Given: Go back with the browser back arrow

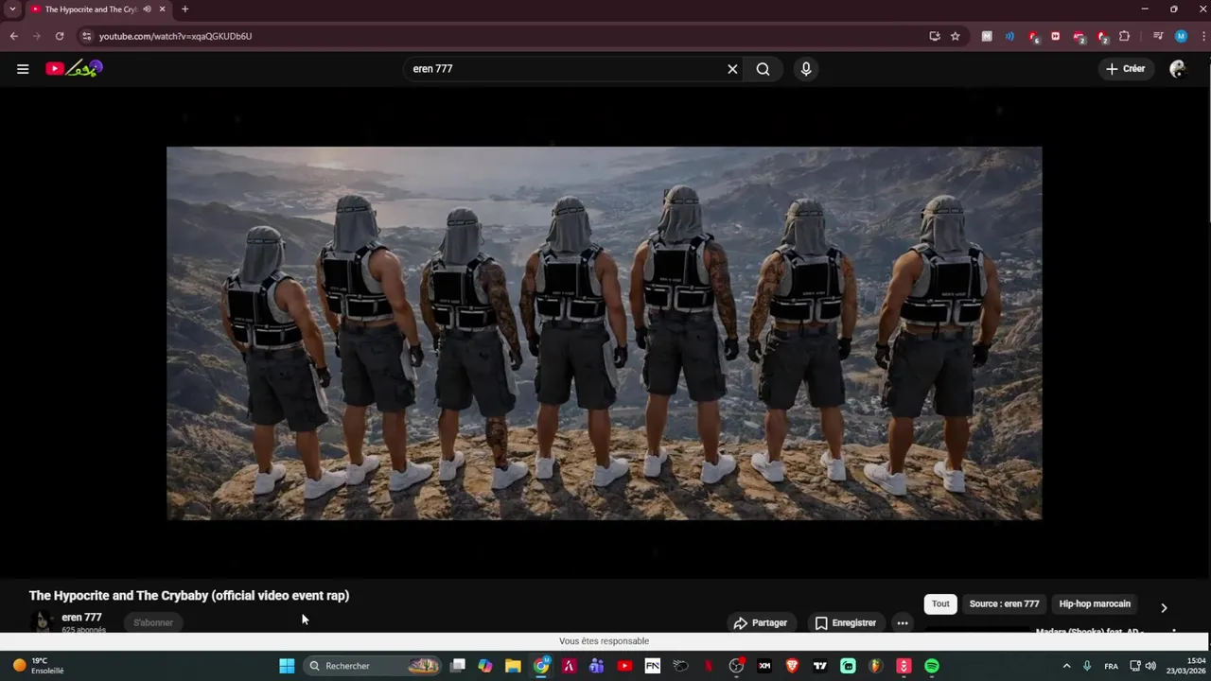Looking at the screenshot, I should [x=14, y=36].
